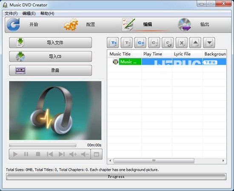Minimize the Music DVD Creator window
This screenshot has width=234, height=191.
[202, 4]
